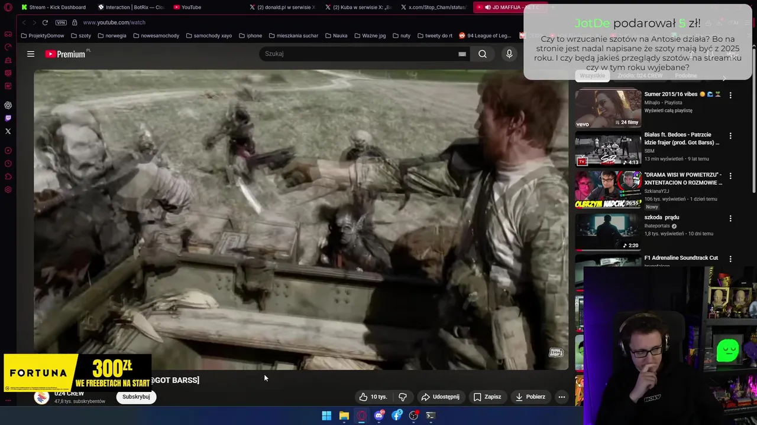
Task: Switch to Interaction | BotRix tab
Action: (131, 7)
